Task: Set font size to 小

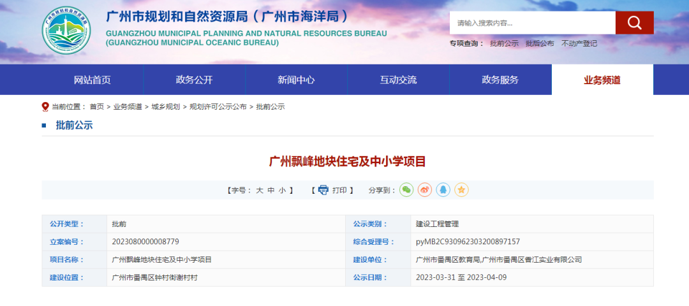Action: click(282, 190)
